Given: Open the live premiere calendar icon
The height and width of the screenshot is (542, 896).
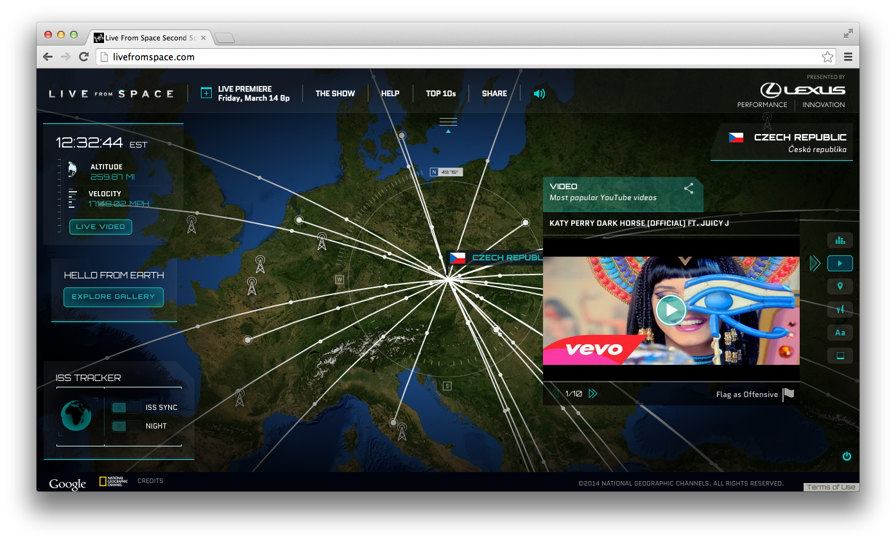Looking at the screenshot, I should [206, 93].
